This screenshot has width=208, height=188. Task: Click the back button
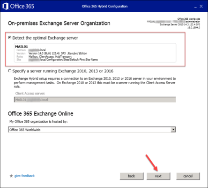tap(132, 176)
